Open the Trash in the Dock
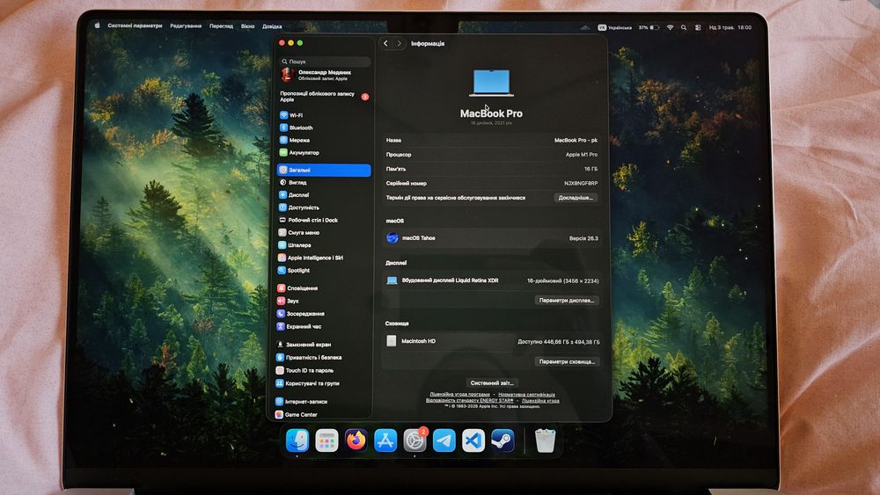The image size is (880, 495). pos(545,440)
